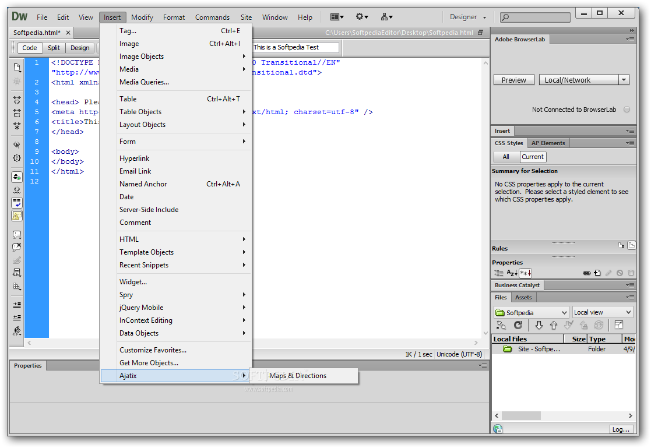Select Site - Softpe... folder row

click(564, 349)
